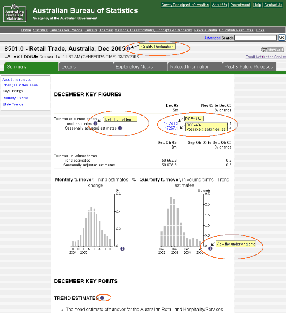Open the About Us header link
286x313 pixels.
220,5
